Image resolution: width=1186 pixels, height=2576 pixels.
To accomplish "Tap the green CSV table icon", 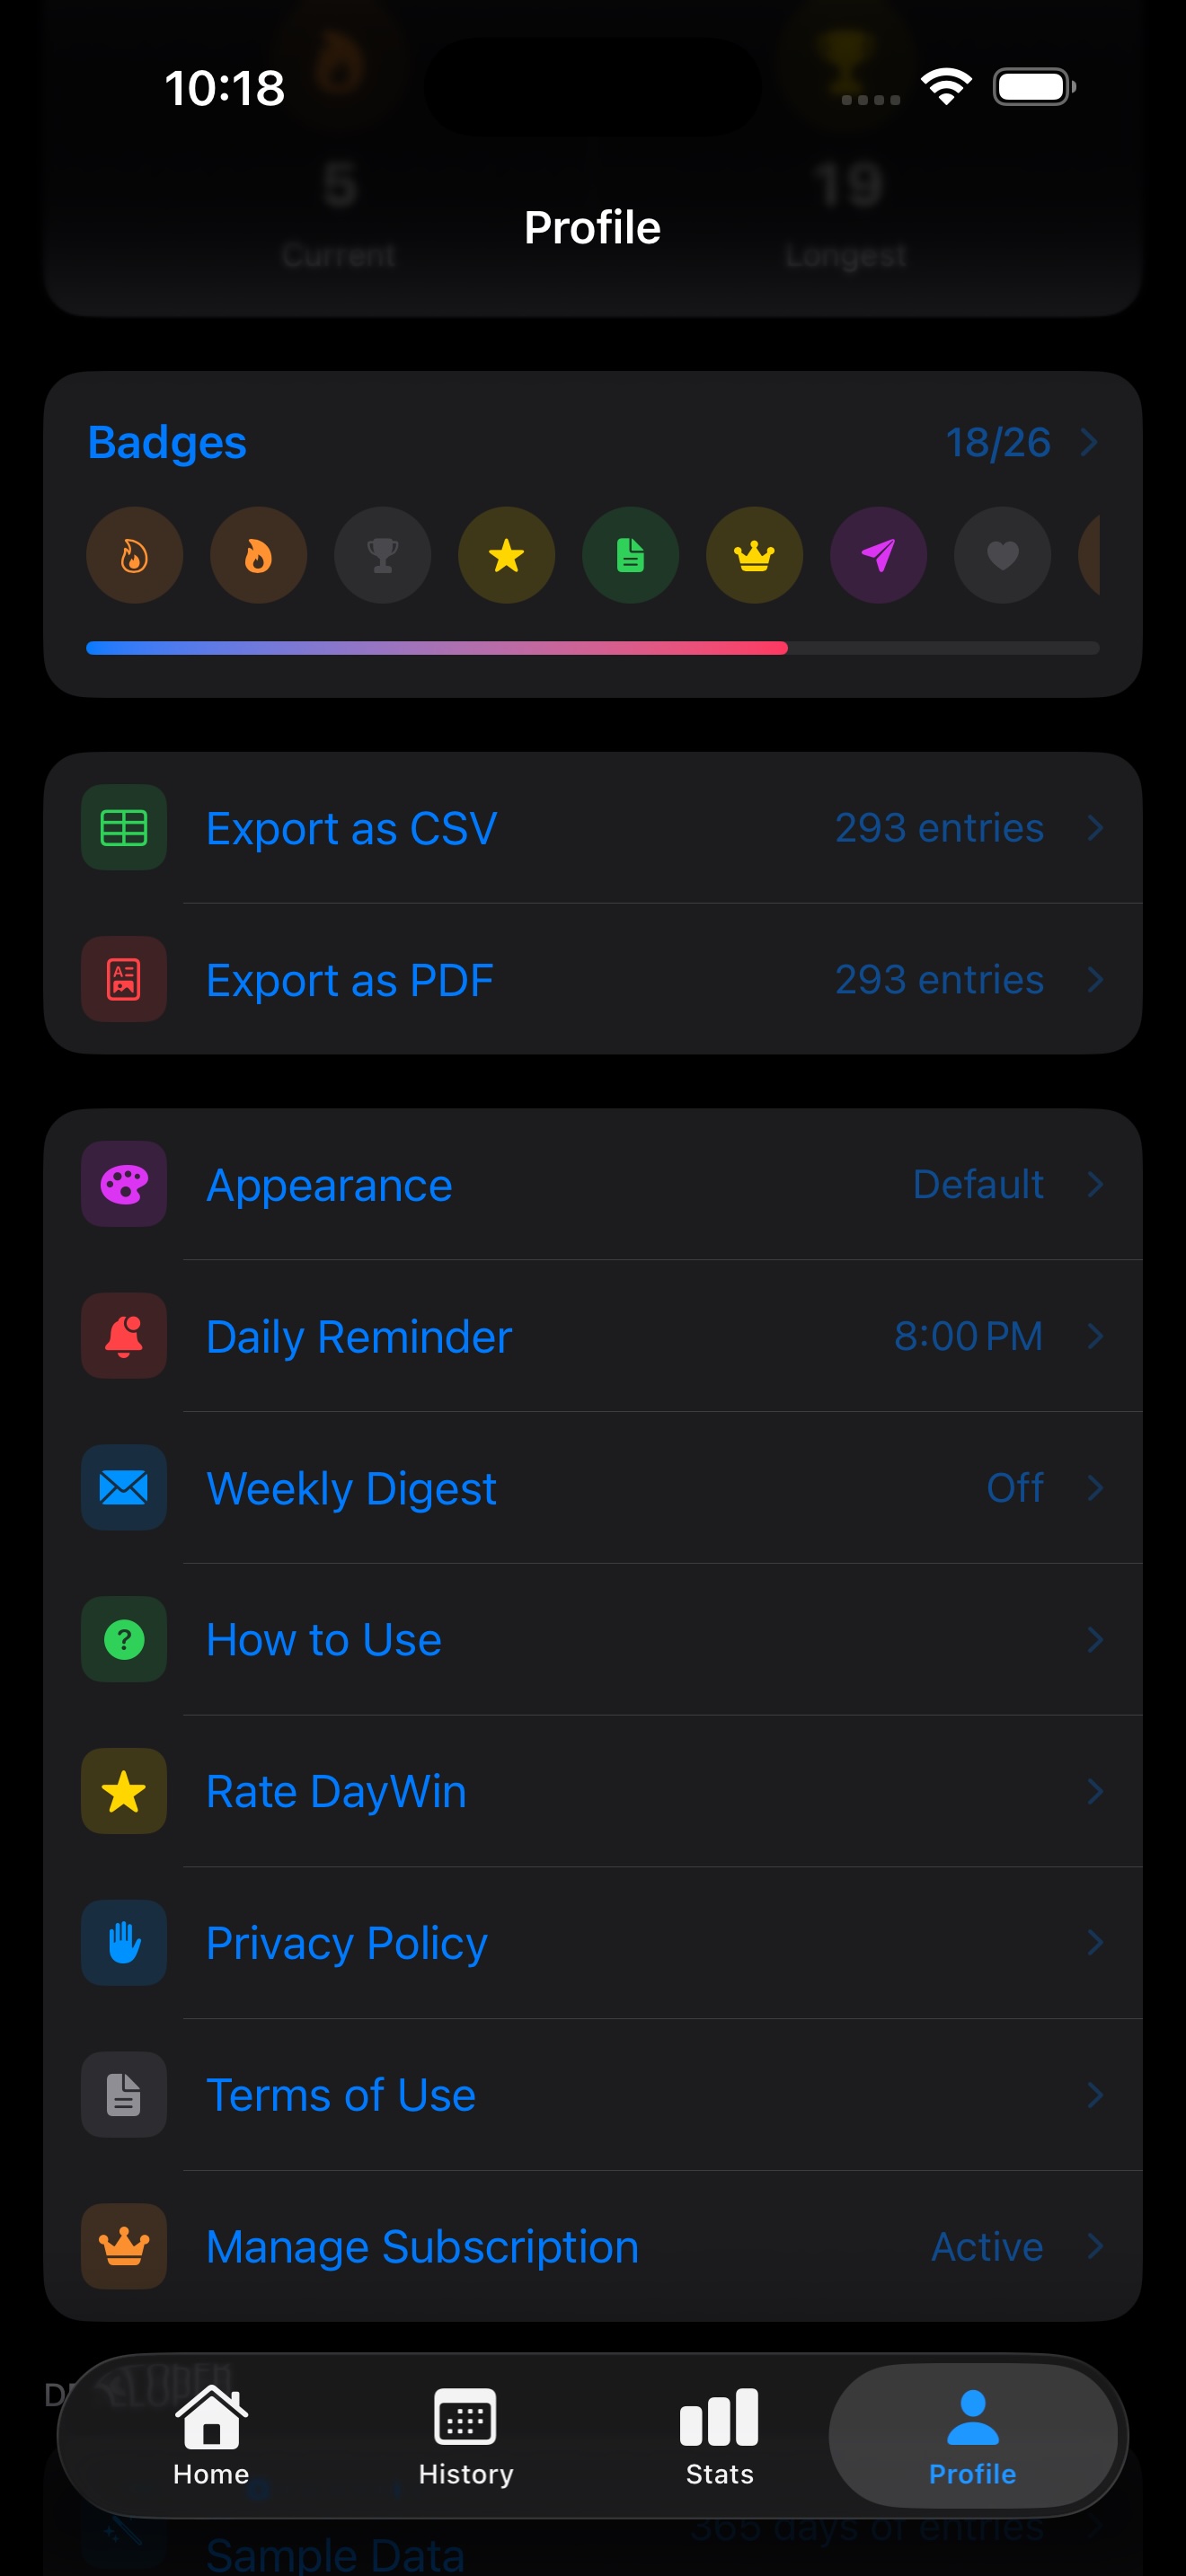I will point(124,828).
